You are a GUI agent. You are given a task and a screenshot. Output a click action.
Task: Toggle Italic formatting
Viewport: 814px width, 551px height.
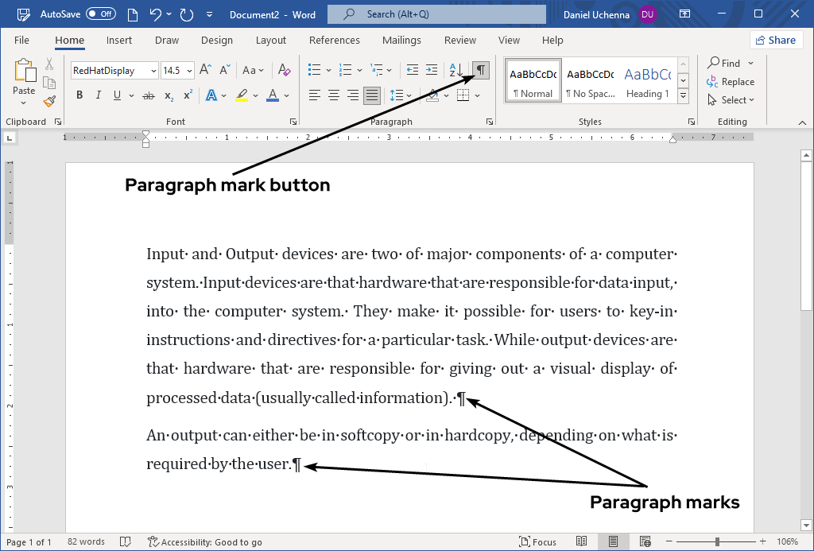pos(98,95)
